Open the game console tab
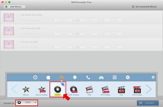 (101, 78)
